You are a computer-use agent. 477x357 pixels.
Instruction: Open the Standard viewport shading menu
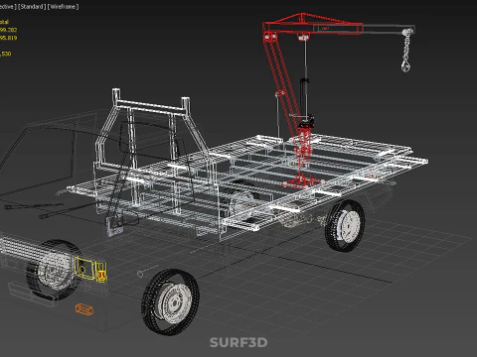[32, 7]
